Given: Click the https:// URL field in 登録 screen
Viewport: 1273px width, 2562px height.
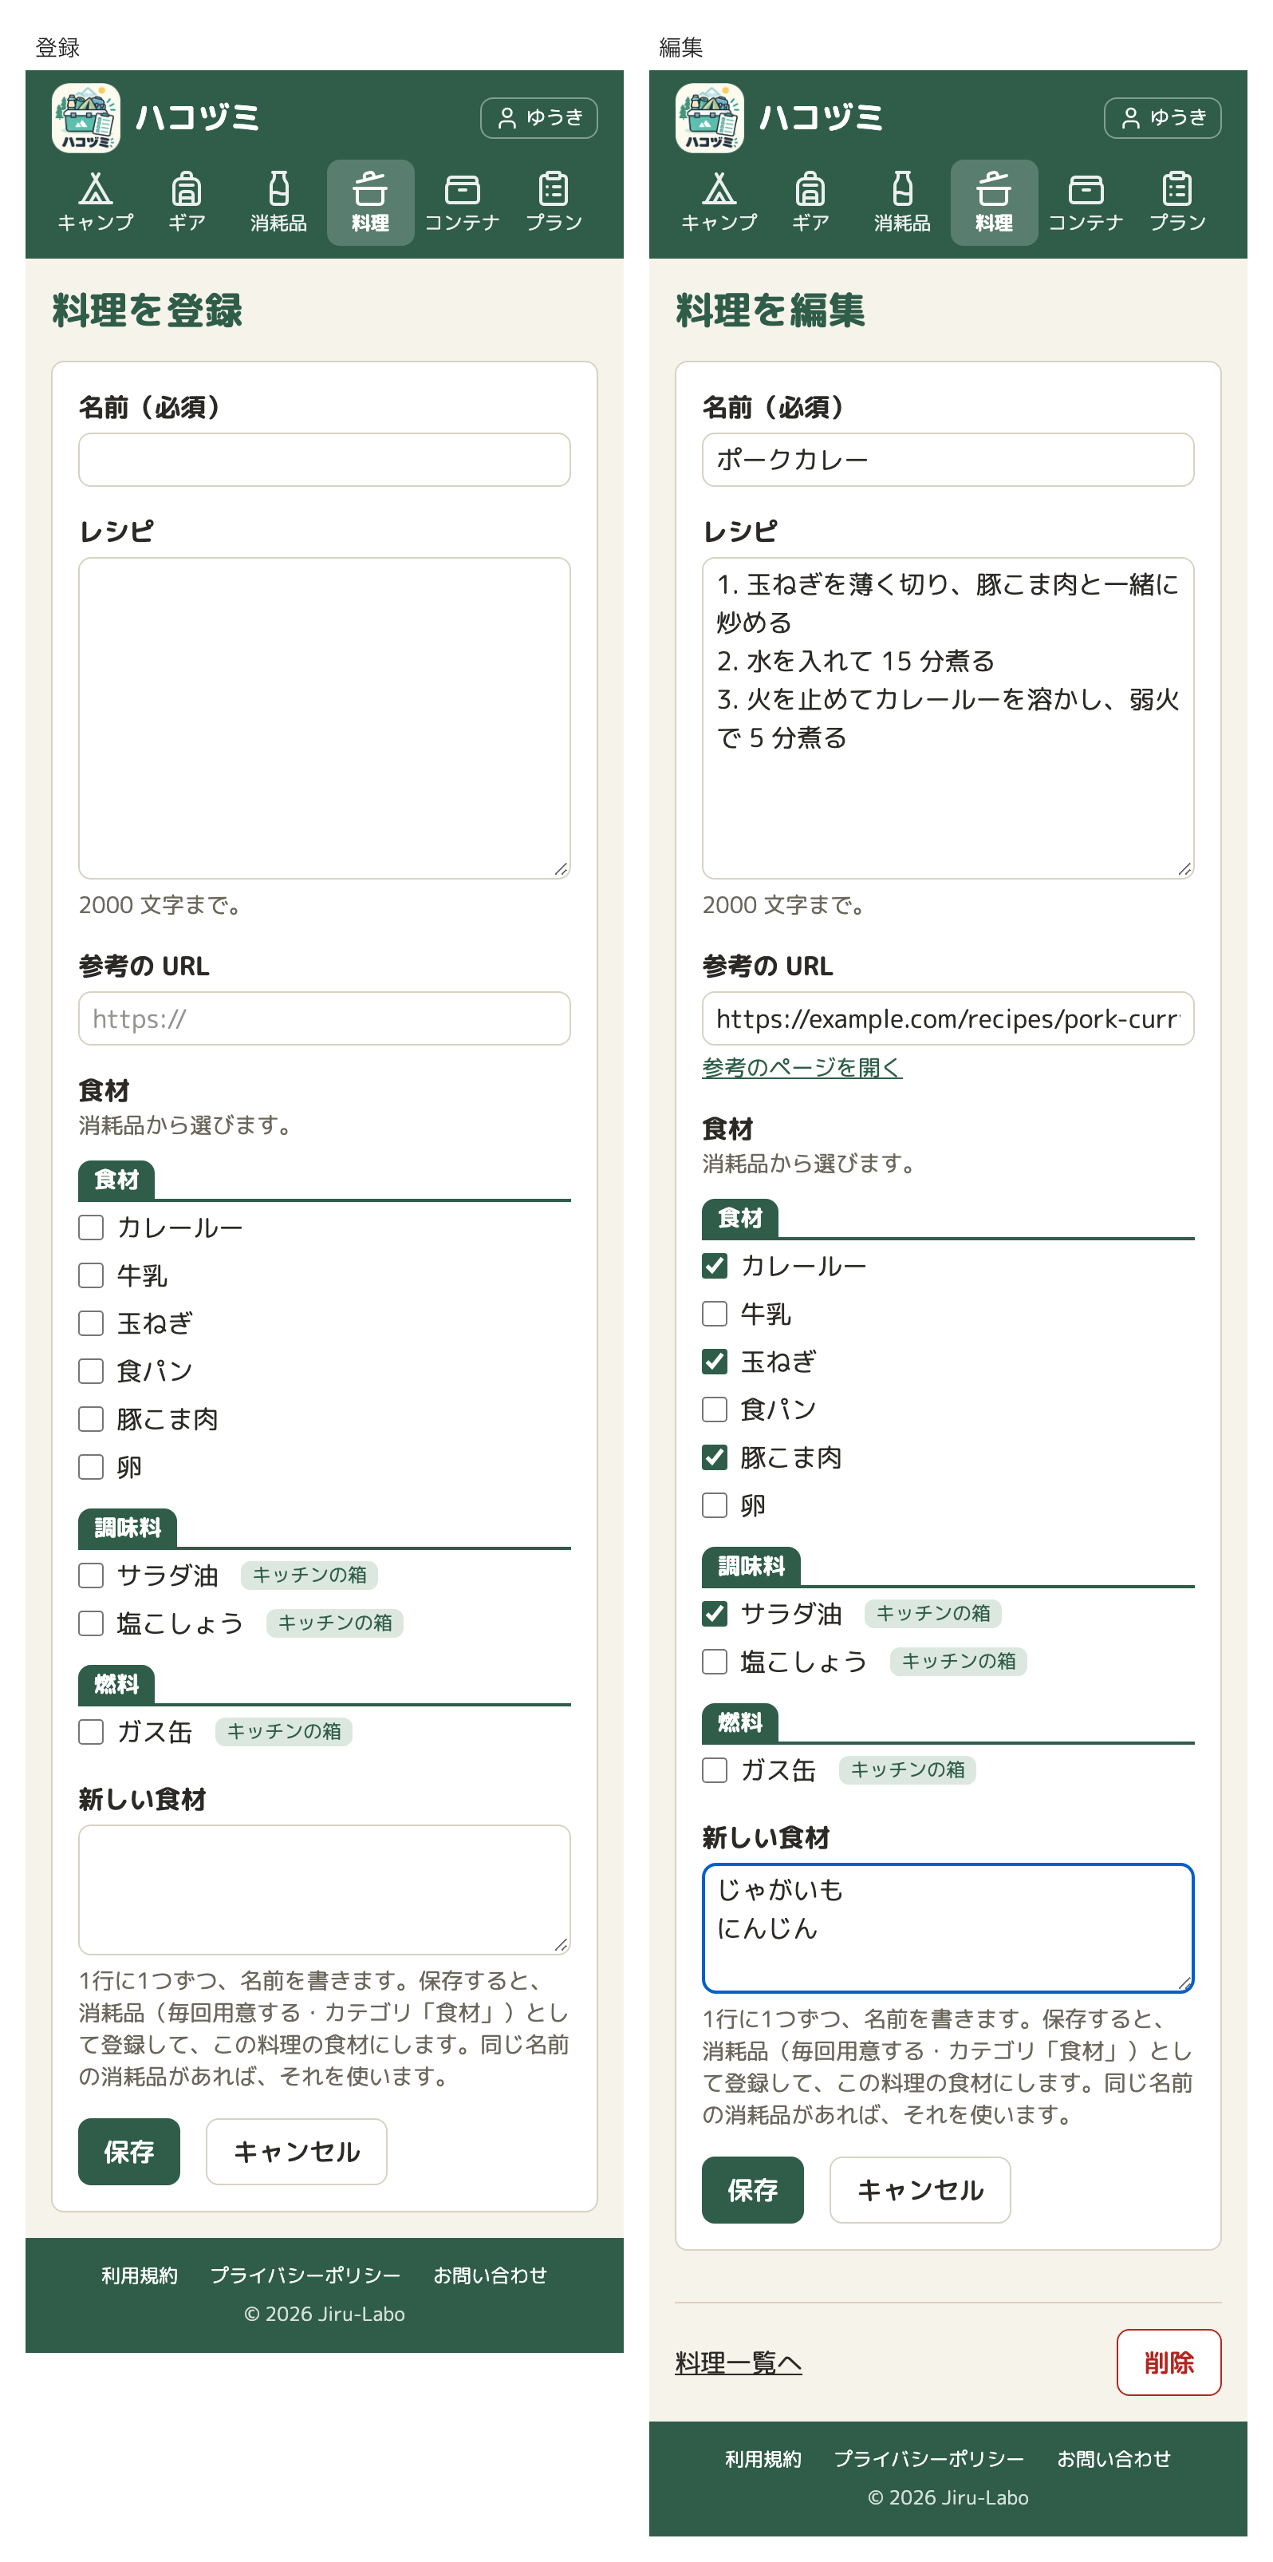Looking at the screenshot, I should pos(324,1018).
